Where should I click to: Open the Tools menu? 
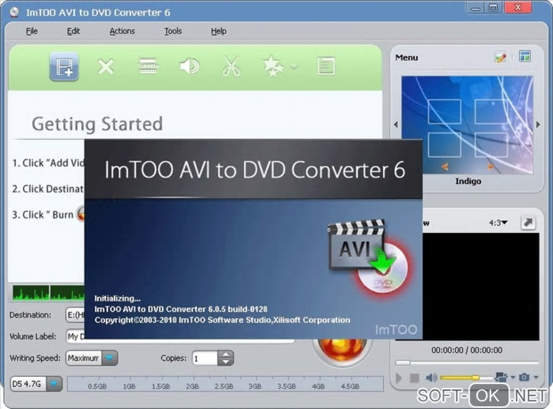coord(173,31)
